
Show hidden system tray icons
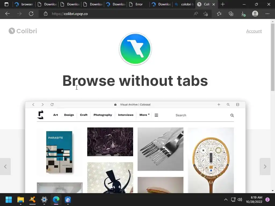pos(226,200)
